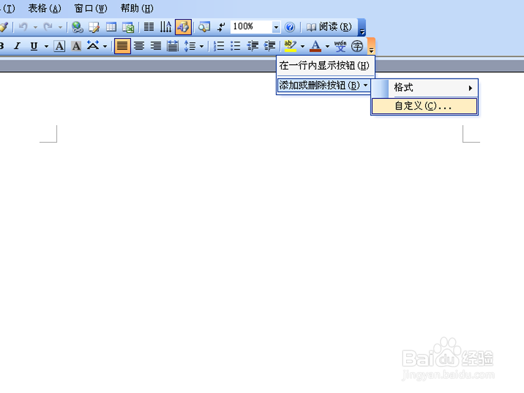Image resolution: width=524 pixels, height=393 pixels.
Task: Click the Insert Table icon
Action: coord(111,27)
